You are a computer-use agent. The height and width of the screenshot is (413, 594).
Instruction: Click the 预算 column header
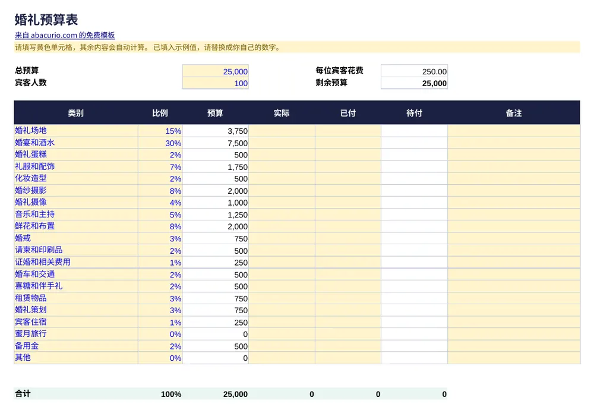(x=215, y=113)
